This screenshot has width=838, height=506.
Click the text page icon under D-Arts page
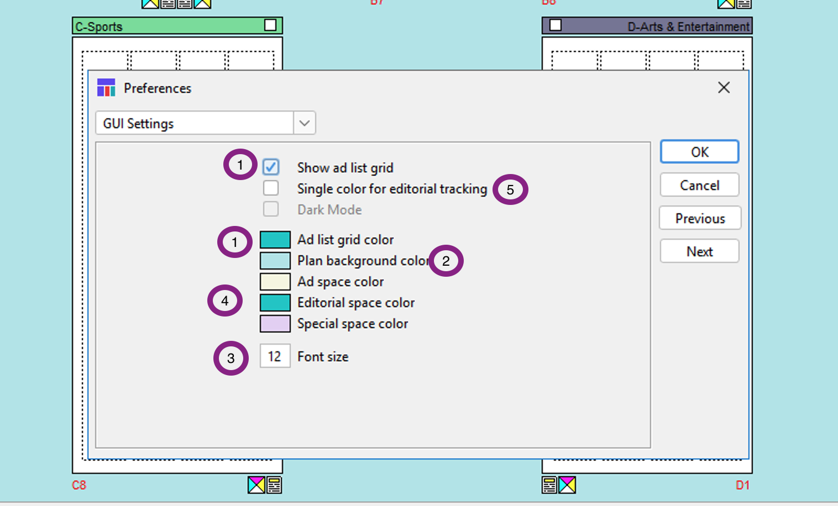click(x=549, y=485)
